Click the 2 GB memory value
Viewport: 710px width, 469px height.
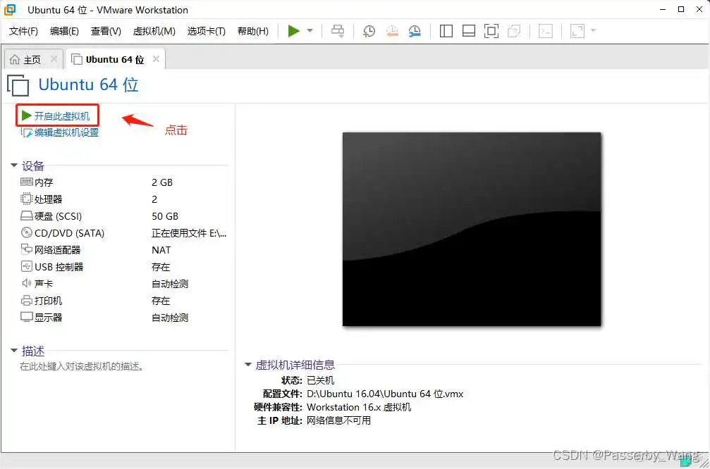(162, 182)
